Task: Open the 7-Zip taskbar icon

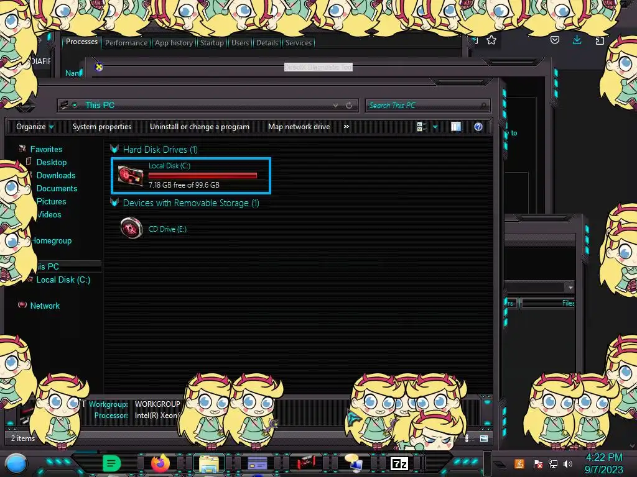Action: tap(399, 463)
